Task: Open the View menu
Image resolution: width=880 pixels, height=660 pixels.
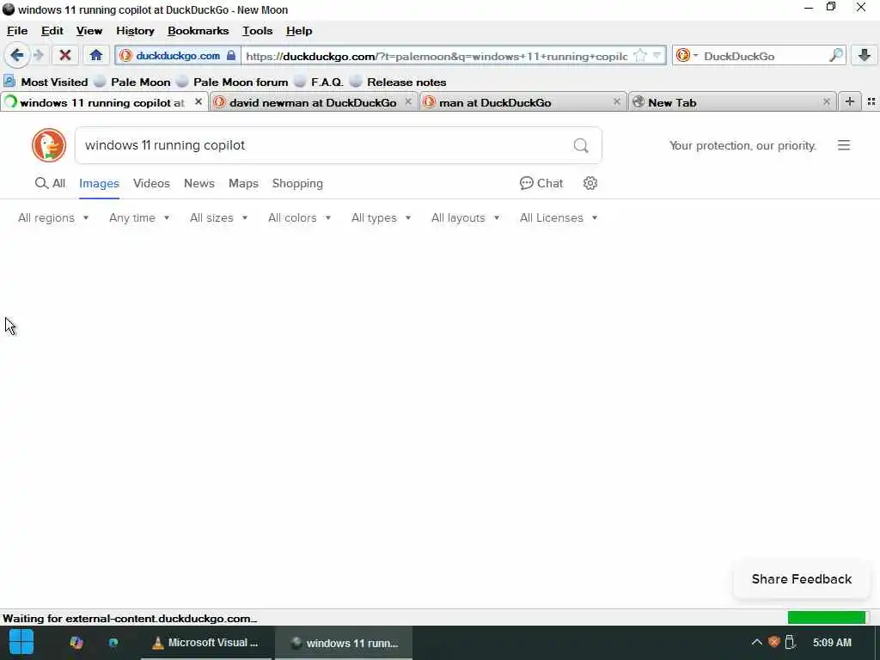Action: click(x=89, y=31)
